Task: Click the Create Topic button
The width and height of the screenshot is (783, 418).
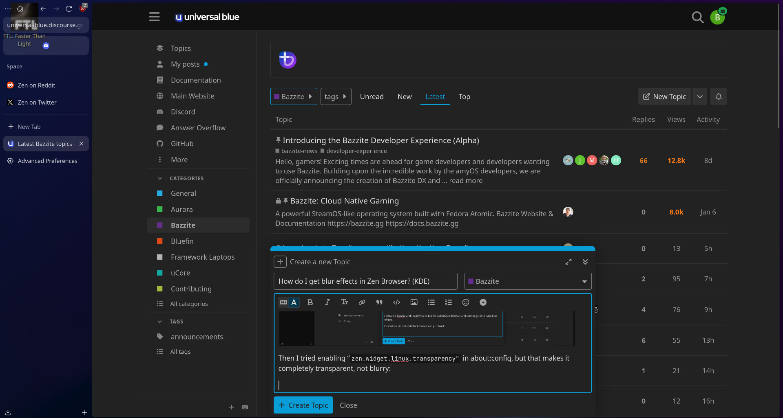Action: tap(303, 405)
